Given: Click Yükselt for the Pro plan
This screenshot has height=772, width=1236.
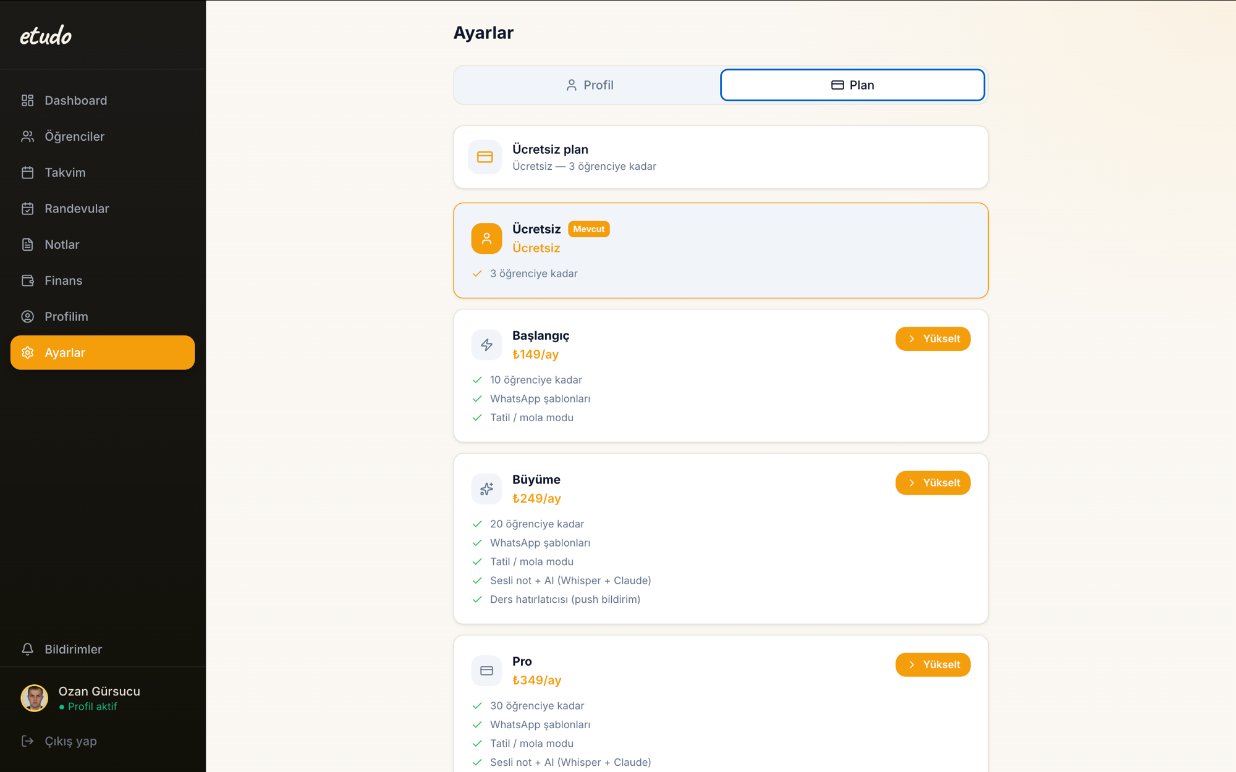Looking at the screenshot, I should (933, 665).
